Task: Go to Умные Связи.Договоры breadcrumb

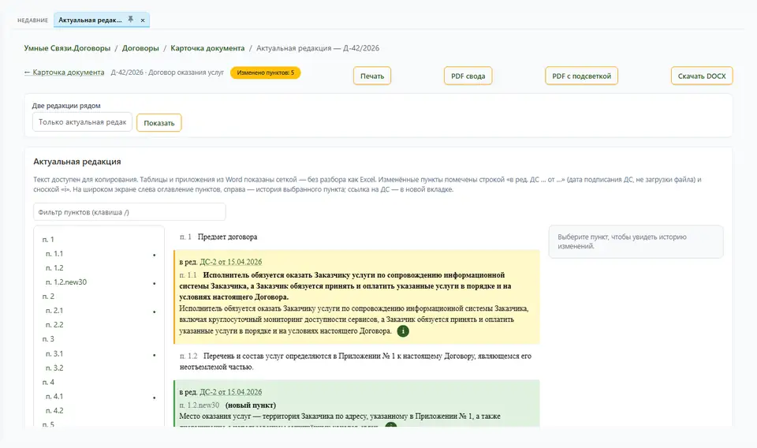Action: click(67, 48)
